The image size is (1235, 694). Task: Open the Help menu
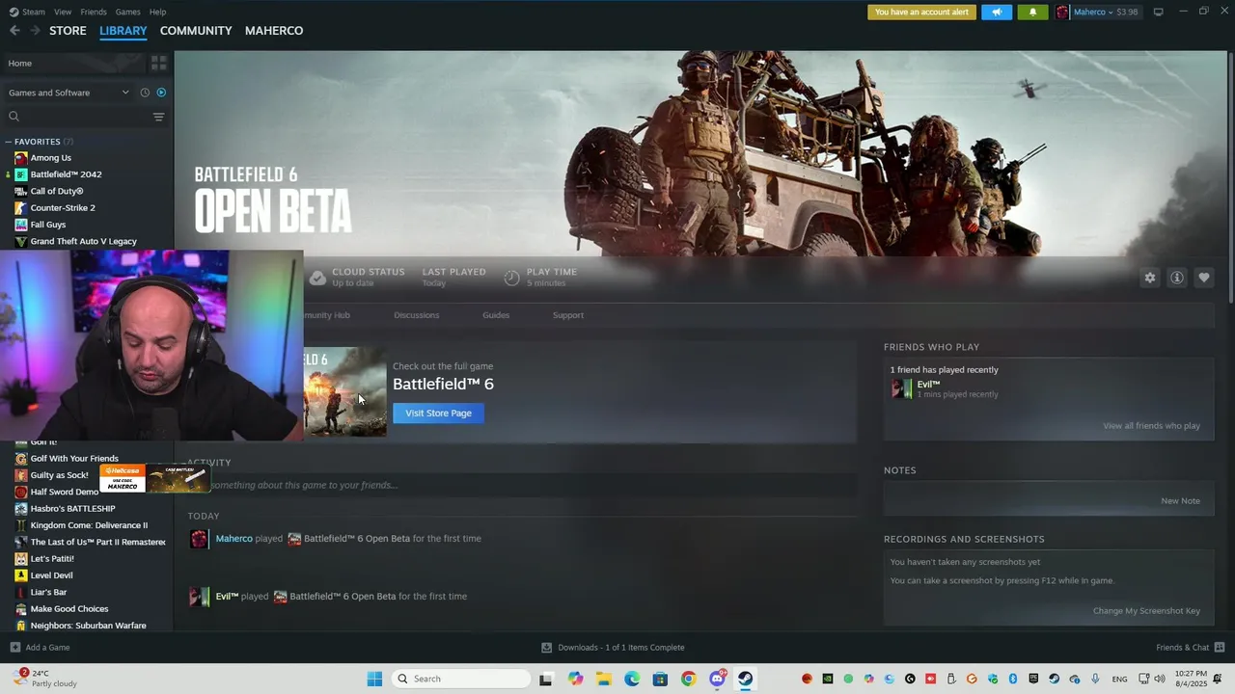tap(158, 12)
